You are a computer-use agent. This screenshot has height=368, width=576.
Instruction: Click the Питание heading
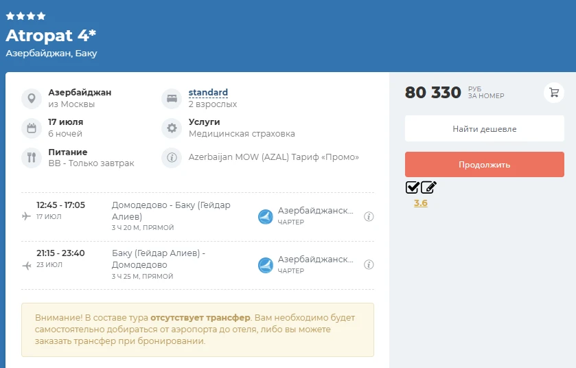tap(68, 152)
